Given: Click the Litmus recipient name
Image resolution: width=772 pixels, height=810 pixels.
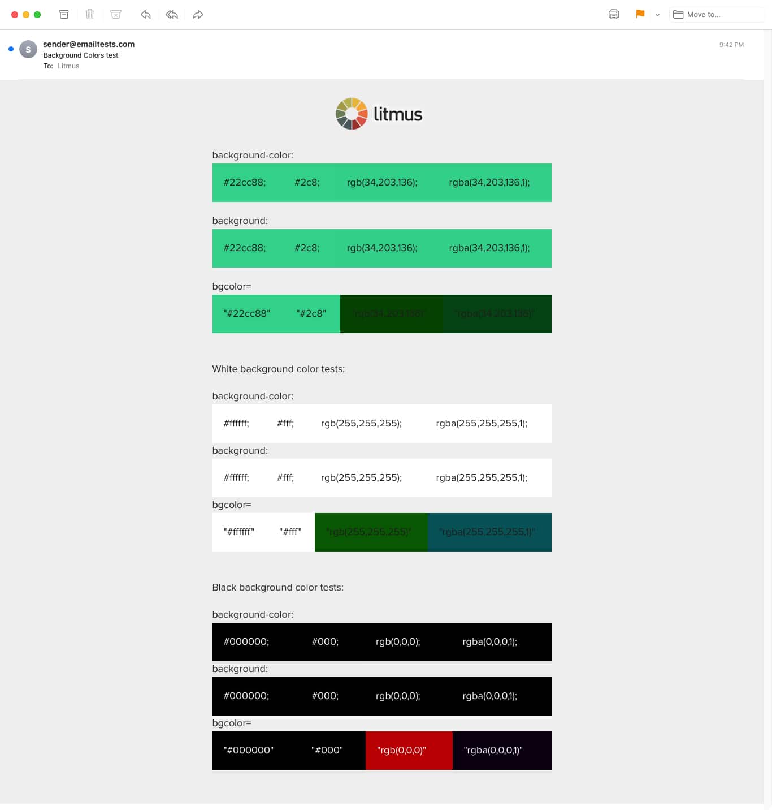Looking at the screenshot, I should 68,66.
